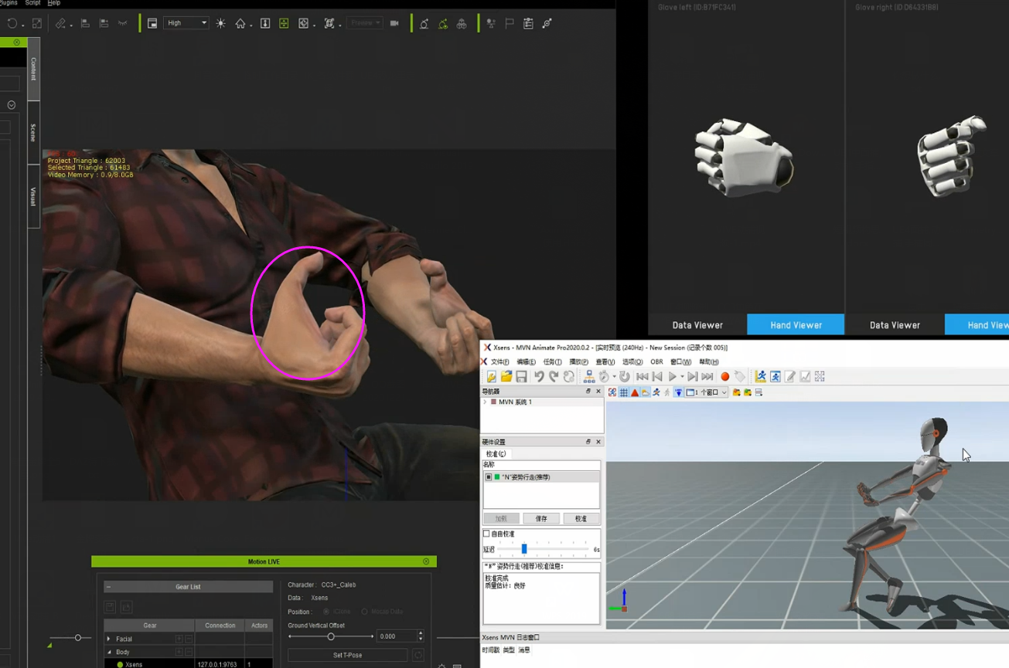Click the undo arrow in Xsens toolbar

[x=539, y=377]
